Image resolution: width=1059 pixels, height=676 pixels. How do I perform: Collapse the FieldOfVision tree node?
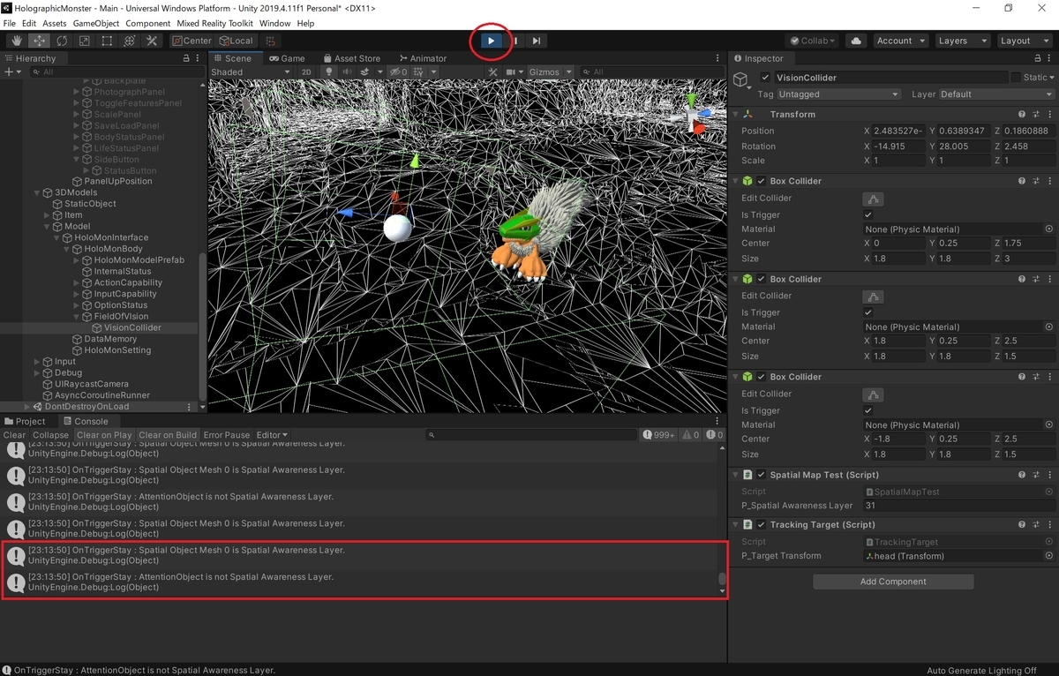77,316
